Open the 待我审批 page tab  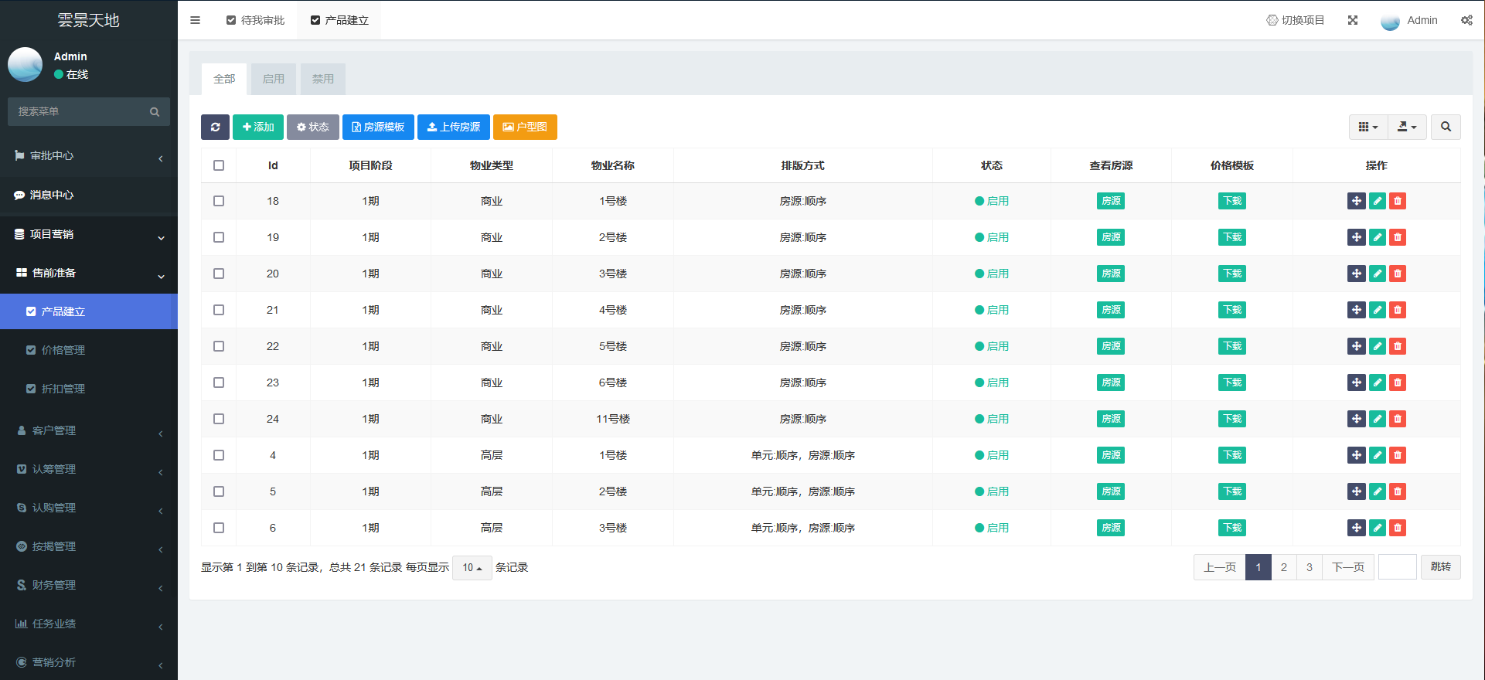(255, 20)
